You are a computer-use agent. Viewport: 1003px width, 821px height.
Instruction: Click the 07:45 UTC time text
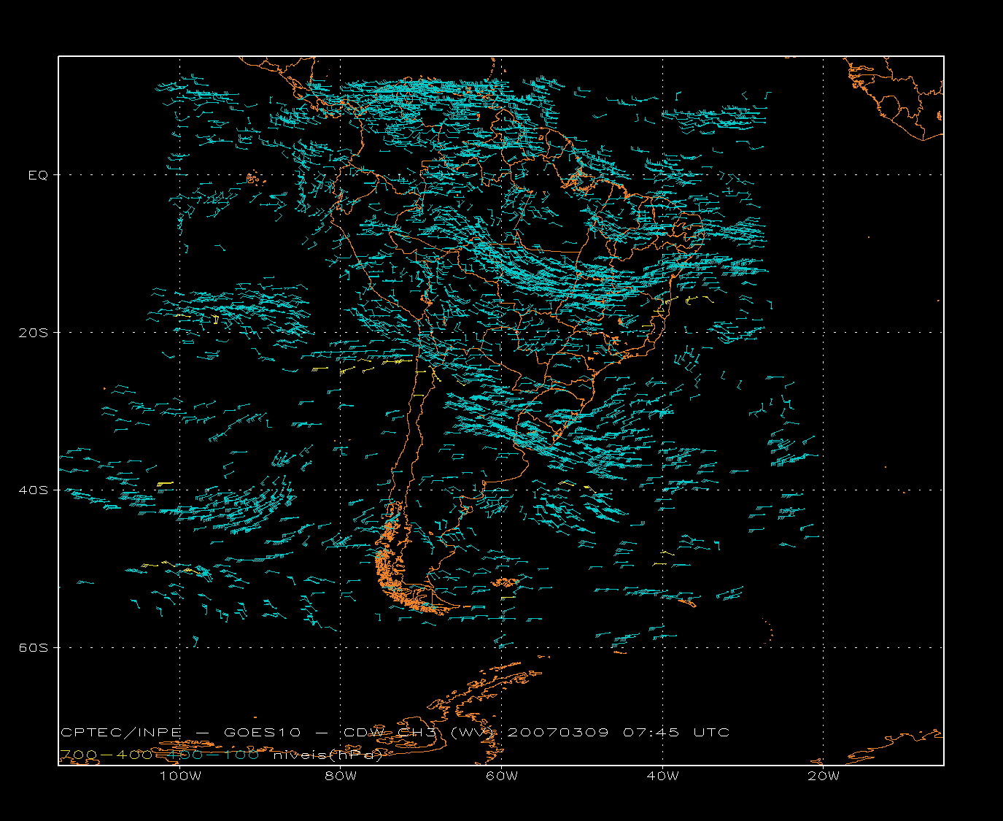click(676, 733)
